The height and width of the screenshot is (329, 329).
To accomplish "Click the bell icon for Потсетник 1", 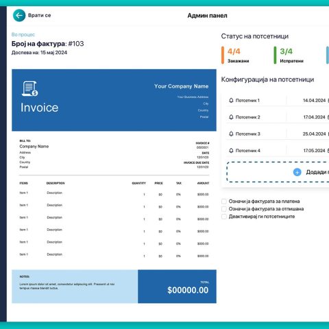I will pos(231,100).
